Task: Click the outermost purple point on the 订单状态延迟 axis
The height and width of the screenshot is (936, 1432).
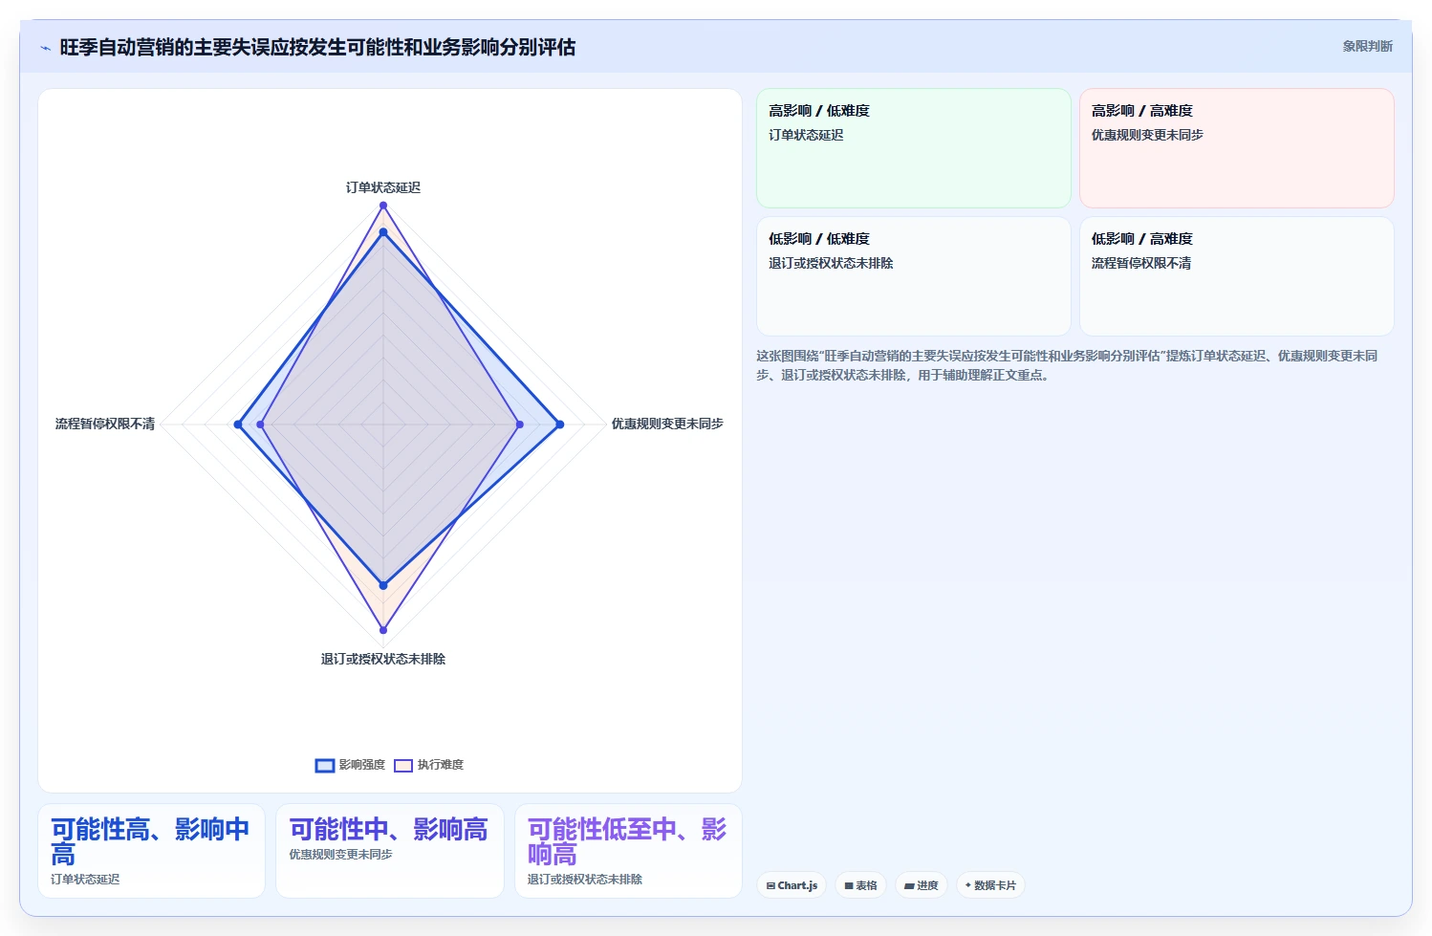Action: coord(383,206)
